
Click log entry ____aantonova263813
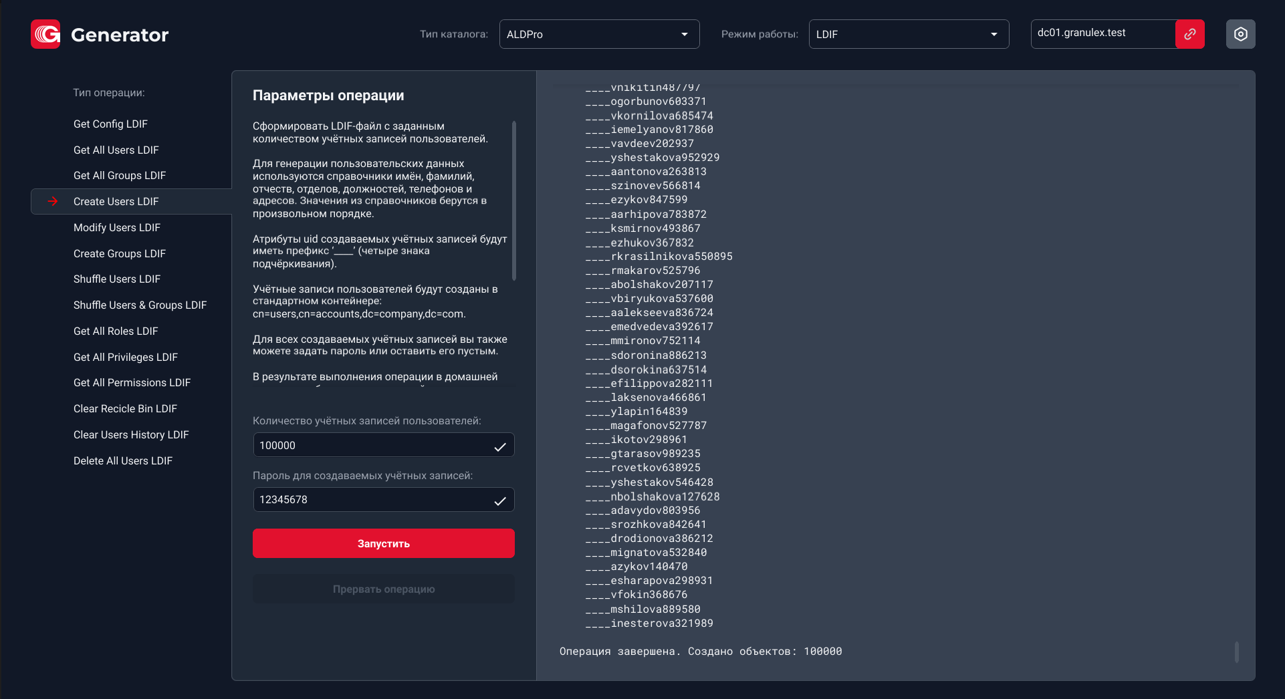coord(646,172)
